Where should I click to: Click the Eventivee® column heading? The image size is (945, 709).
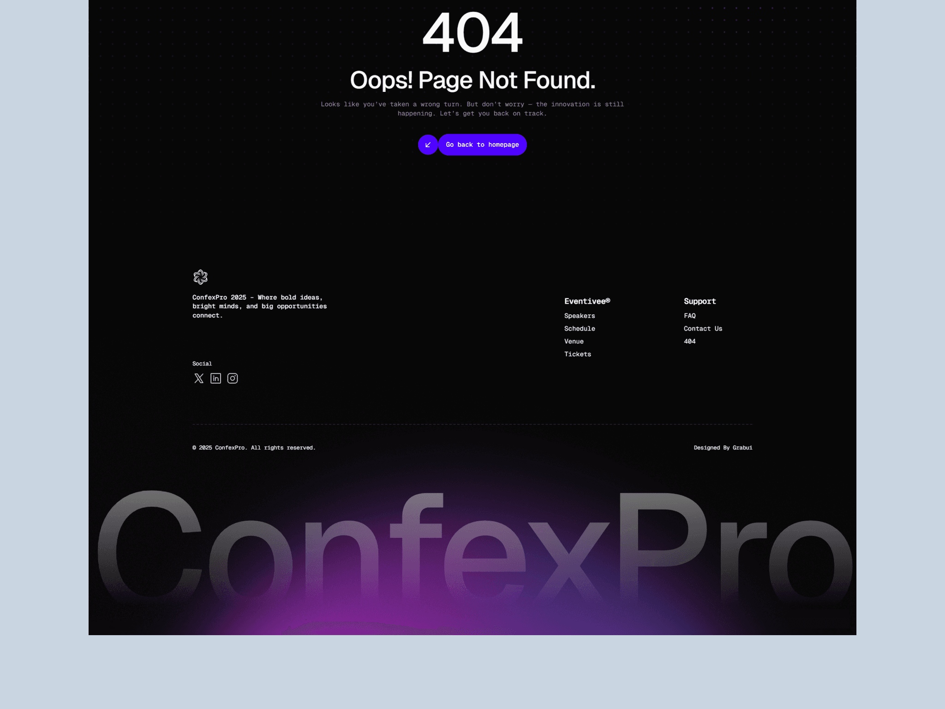click(x=587, y=301)
